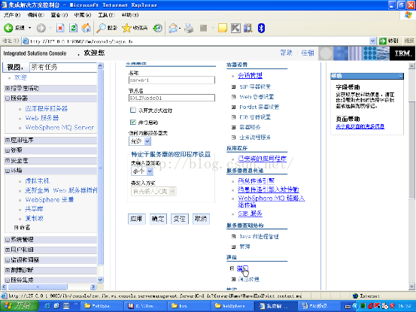
Task: Minimize the Help portlet panel
Action: click(401, 76)
